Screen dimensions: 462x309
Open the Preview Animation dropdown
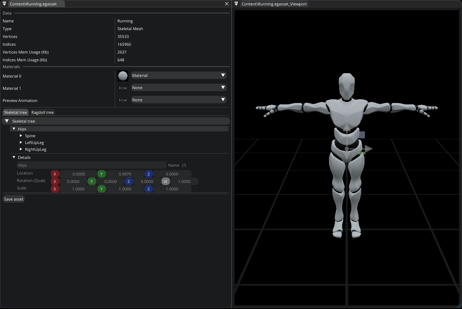tap(179, 100)
